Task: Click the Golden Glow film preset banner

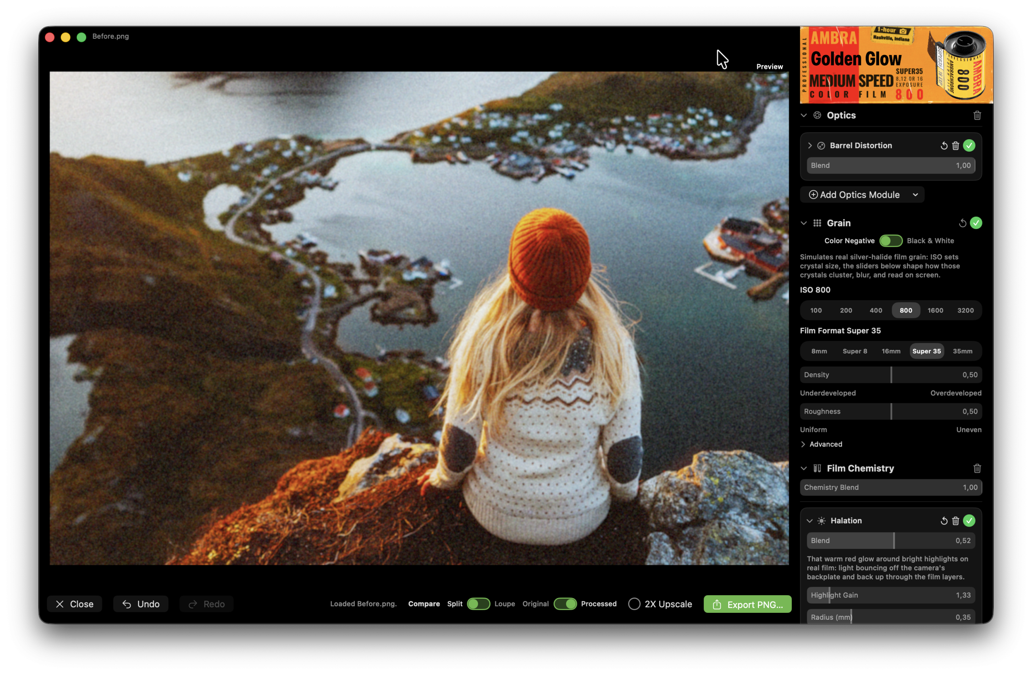Action: (x=896, y=65)
